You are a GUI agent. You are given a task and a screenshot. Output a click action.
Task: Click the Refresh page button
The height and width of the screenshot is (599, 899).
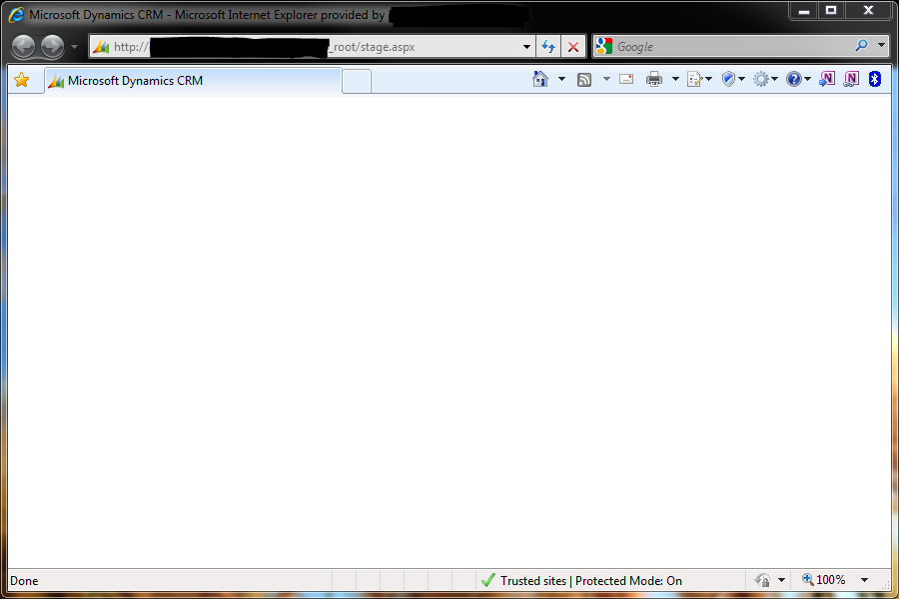tap(548, 47)
